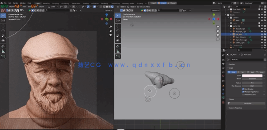Set light type to Spot

(x=251, y=72)
